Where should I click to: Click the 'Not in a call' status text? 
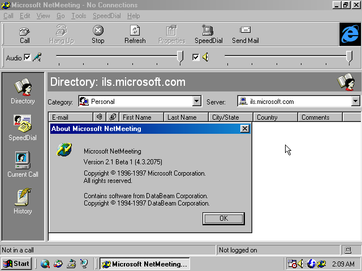[18, 250]
